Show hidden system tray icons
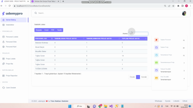 click(155, 106)
